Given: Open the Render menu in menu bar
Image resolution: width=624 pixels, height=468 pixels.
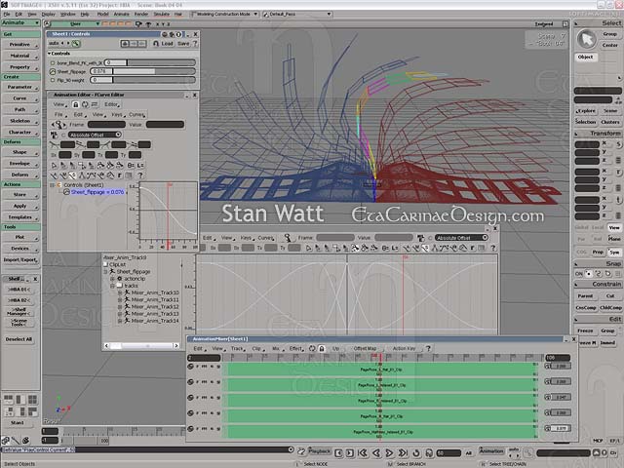Looking at the screenshot, I should pos(140,15).
